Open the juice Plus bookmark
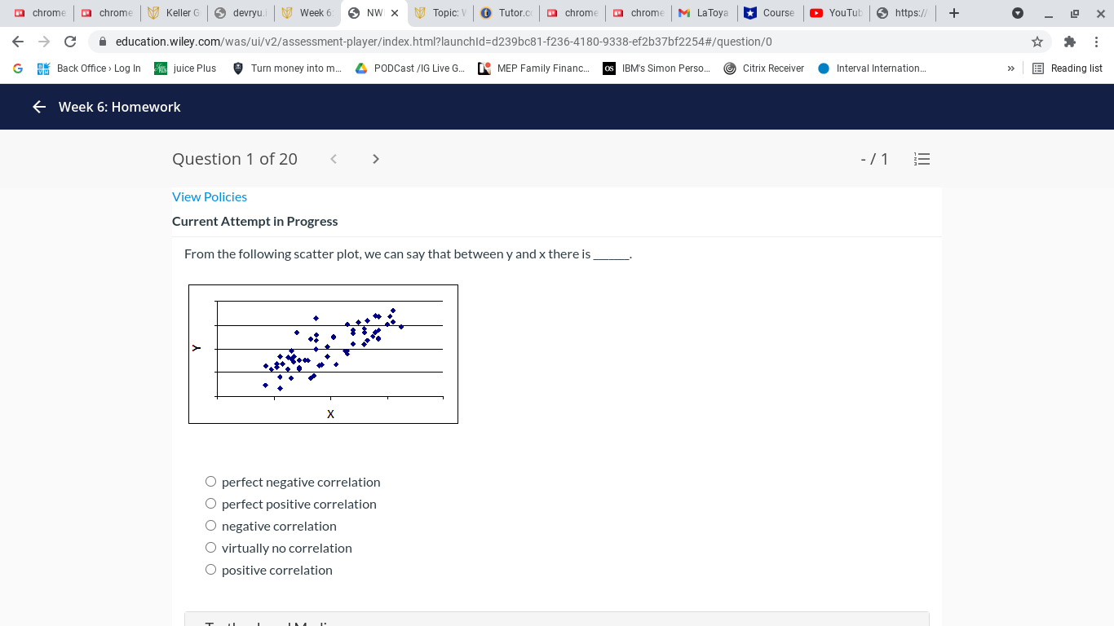Viewport: 1114px width, 626px height. click(x=185, y=68)
